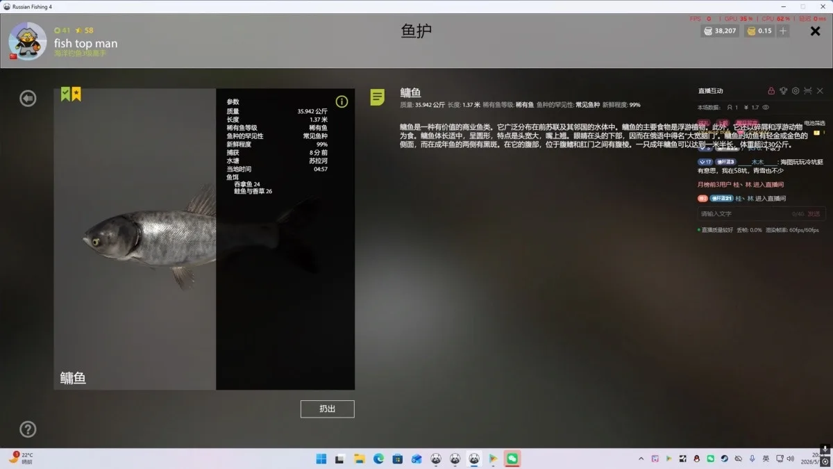
Task: Show fish info with the circled i icon
Action: (x=342, y=101)
